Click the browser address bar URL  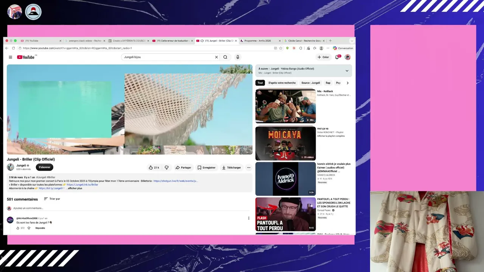click(x=77, y=48)
